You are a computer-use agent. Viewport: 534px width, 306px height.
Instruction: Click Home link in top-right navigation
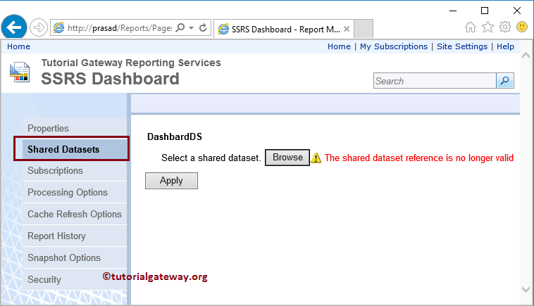[x=339, y=46]
